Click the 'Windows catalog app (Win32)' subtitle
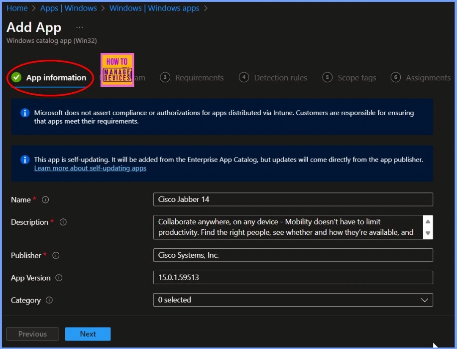 pos(52,40)
